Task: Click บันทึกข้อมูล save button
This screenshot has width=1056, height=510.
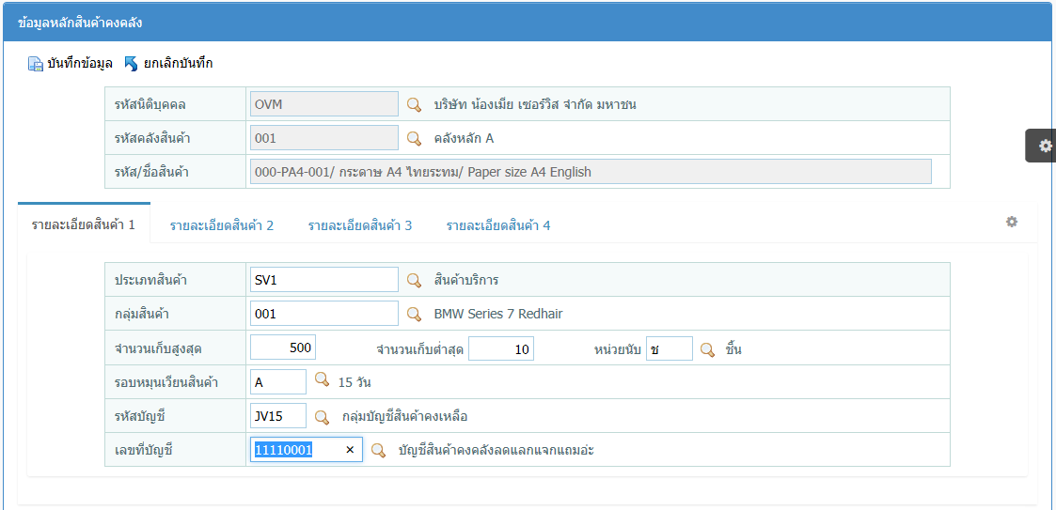Action: tap(71, 64)
